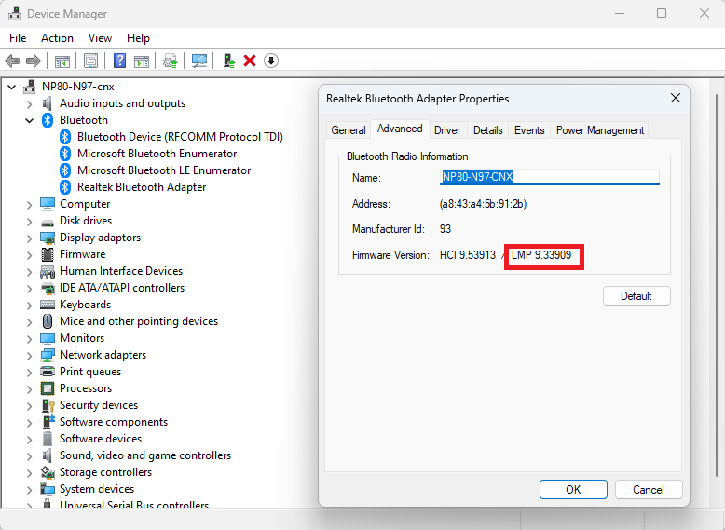Click Cancel in the properties dialog
725x530 pixels.
[x=649, y=489]
